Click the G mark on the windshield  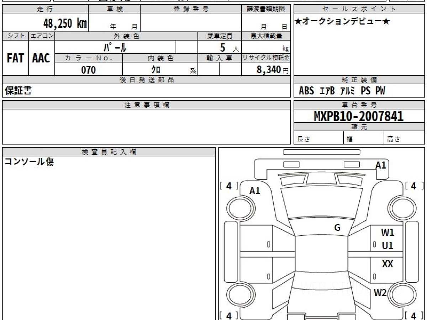[337, 228]
